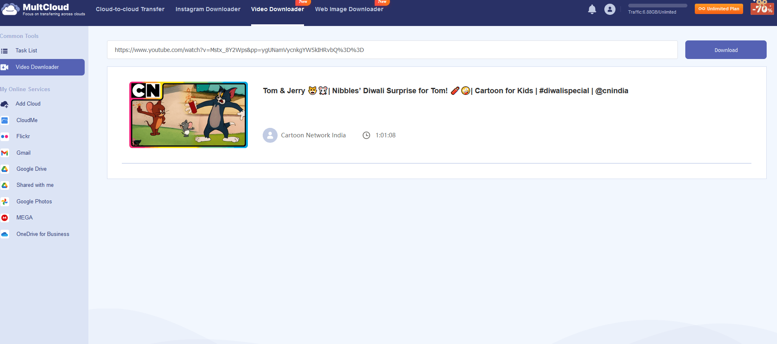
Task: Click the traffic usage progress bar
Action: coord(658,6)
